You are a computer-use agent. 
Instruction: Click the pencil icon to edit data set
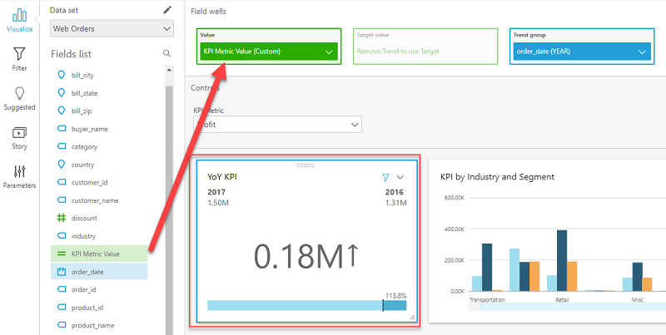167,10
